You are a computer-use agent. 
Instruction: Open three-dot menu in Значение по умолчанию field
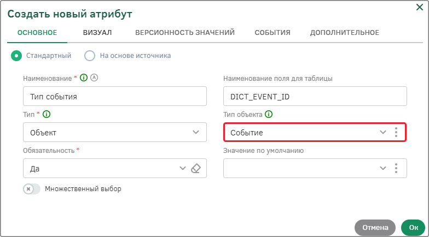396,168
